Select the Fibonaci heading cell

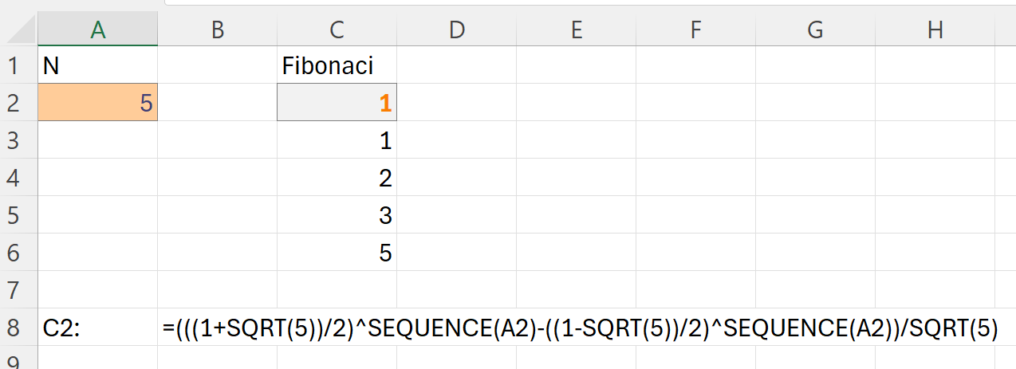pyautogui.click(x=337, y=65)
